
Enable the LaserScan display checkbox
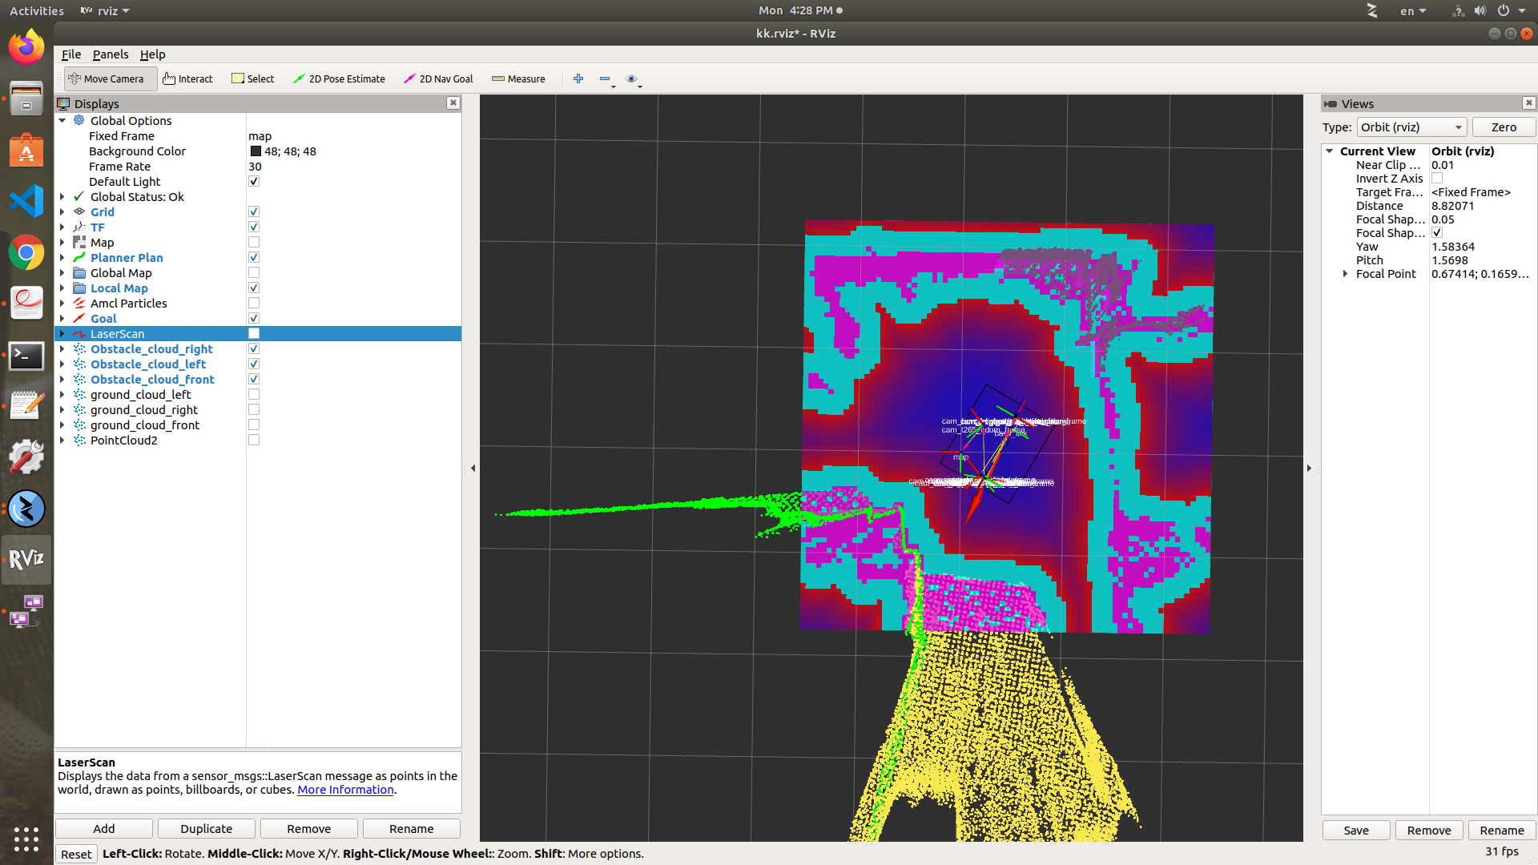click(x=254, y=334)
